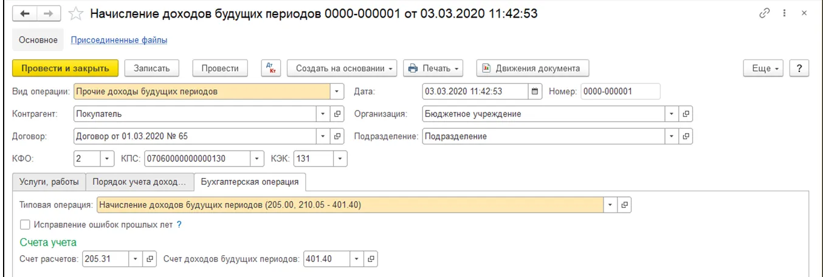Open the Порядок учета доходов tab
Screen dimensions: 823x277
point(139,182)
